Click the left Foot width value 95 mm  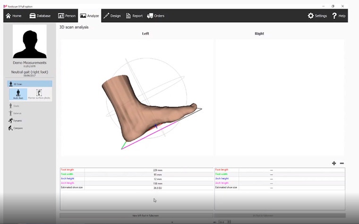point(157,174)
